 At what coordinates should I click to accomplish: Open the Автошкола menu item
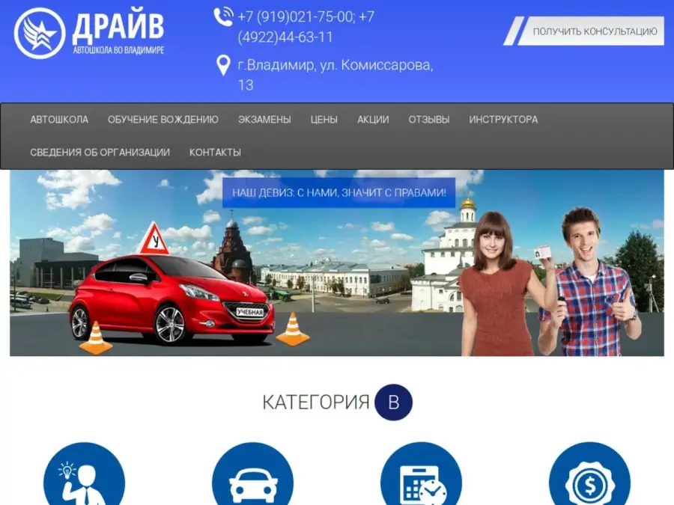pos(59,120)
